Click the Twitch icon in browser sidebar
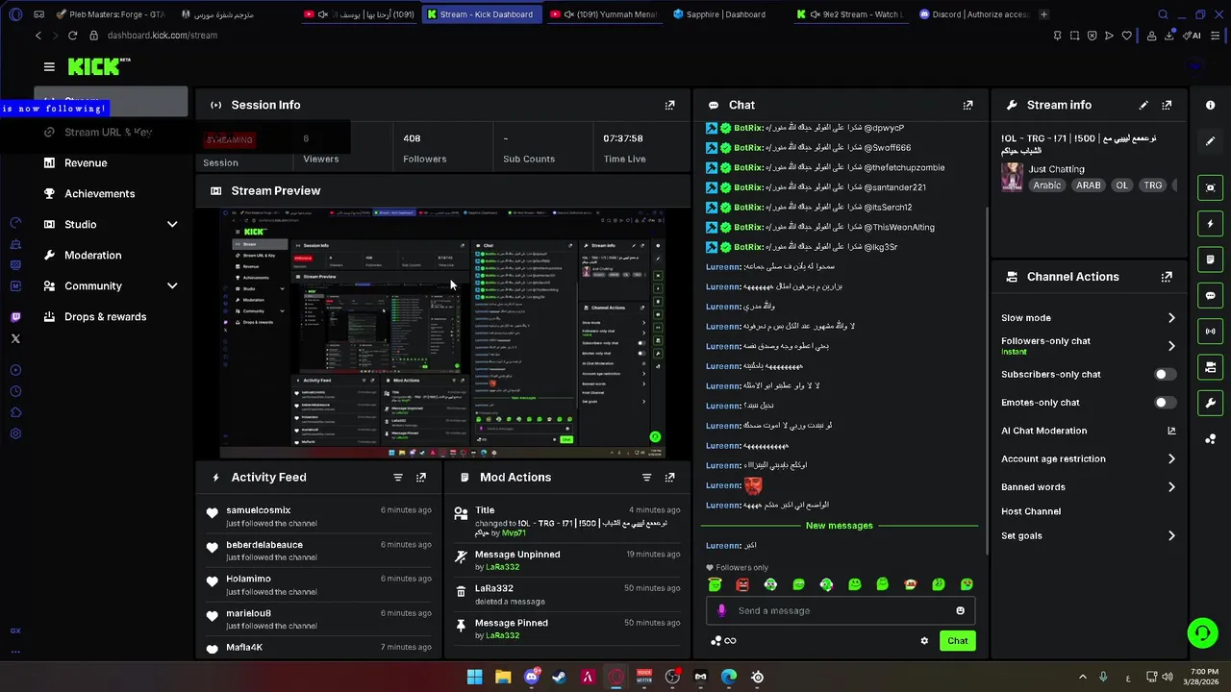The image size is (1231, 692). 15,316
